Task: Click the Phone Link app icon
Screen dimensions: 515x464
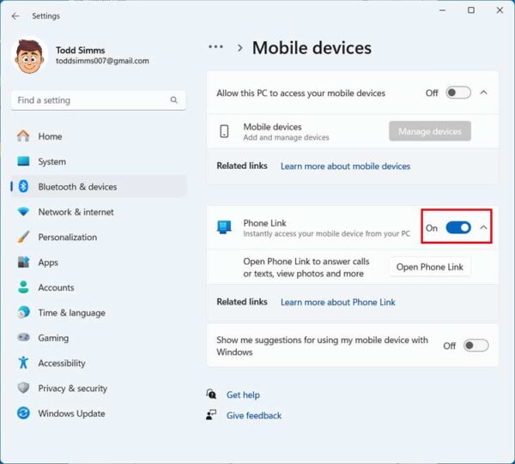Action: click(x=224, y=227)
